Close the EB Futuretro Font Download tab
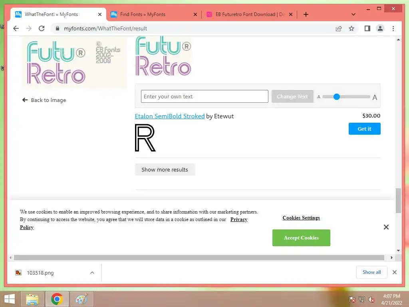The height and width of the screenshot is (307, 409). tap(291, 14)
